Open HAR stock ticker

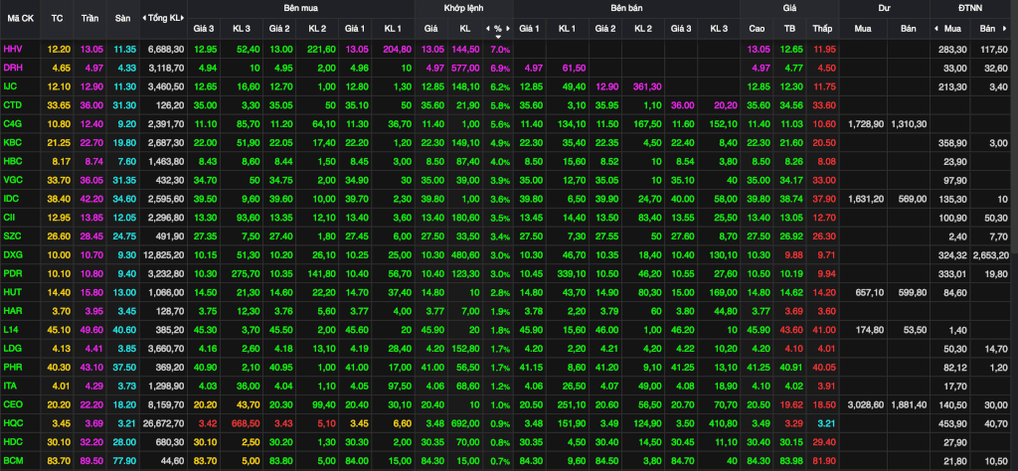point(12,311)
